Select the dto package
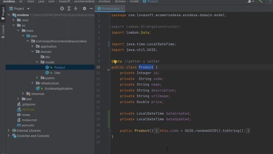 47,57
